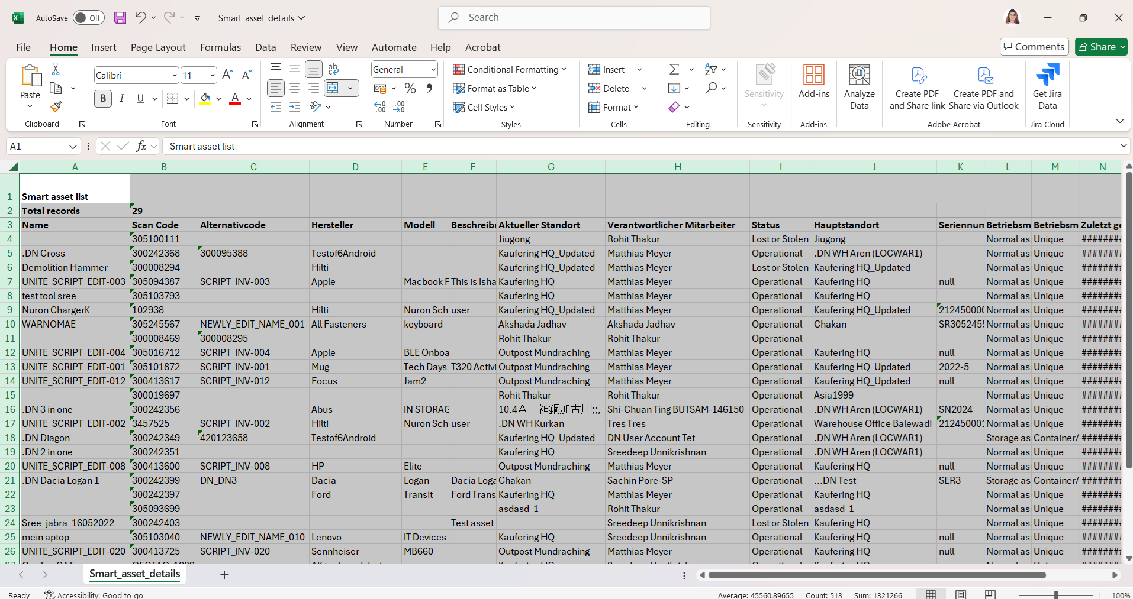Click the Format Painter brush icon
This screenshot has width=1133, height=599.
[x=56, y=107]
